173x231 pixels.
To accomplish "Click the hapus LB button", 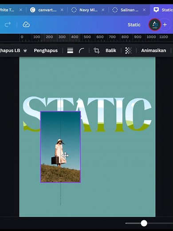I will coord(10,51).
